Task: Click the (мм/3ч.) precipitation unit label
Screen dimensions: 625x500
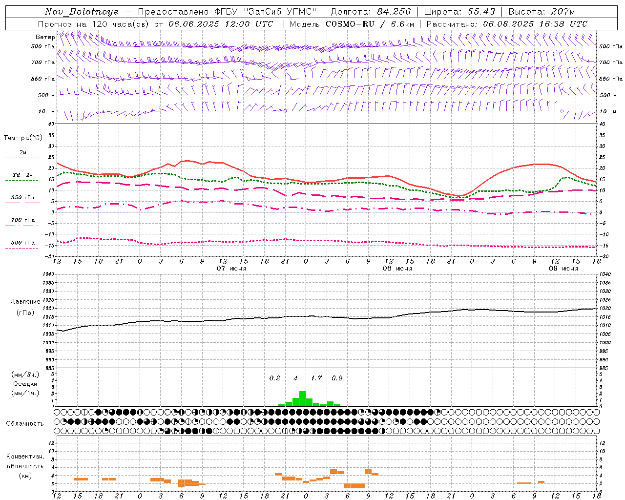Action: (x=25, y=375)
